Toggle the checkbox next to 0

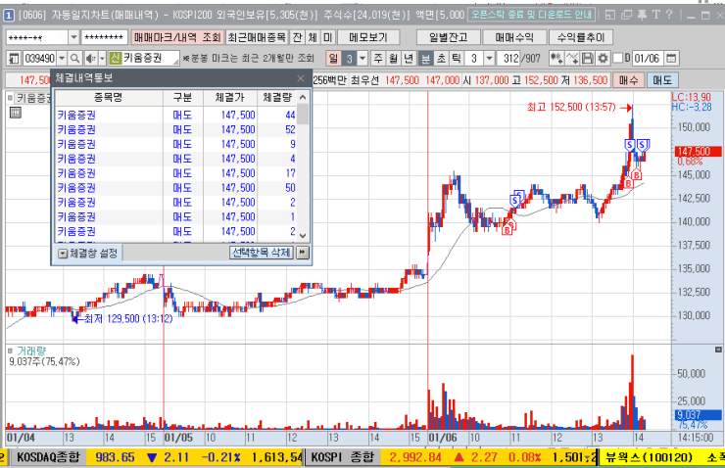point(618,58)
